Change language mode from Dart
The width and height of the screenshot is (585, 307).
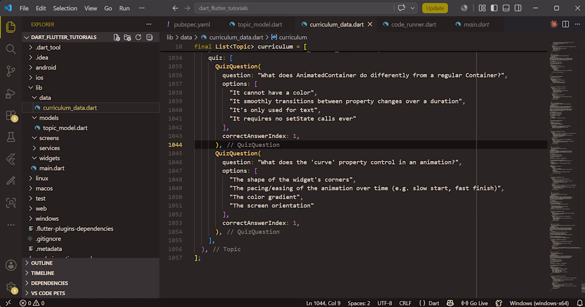tap(433, 303)
